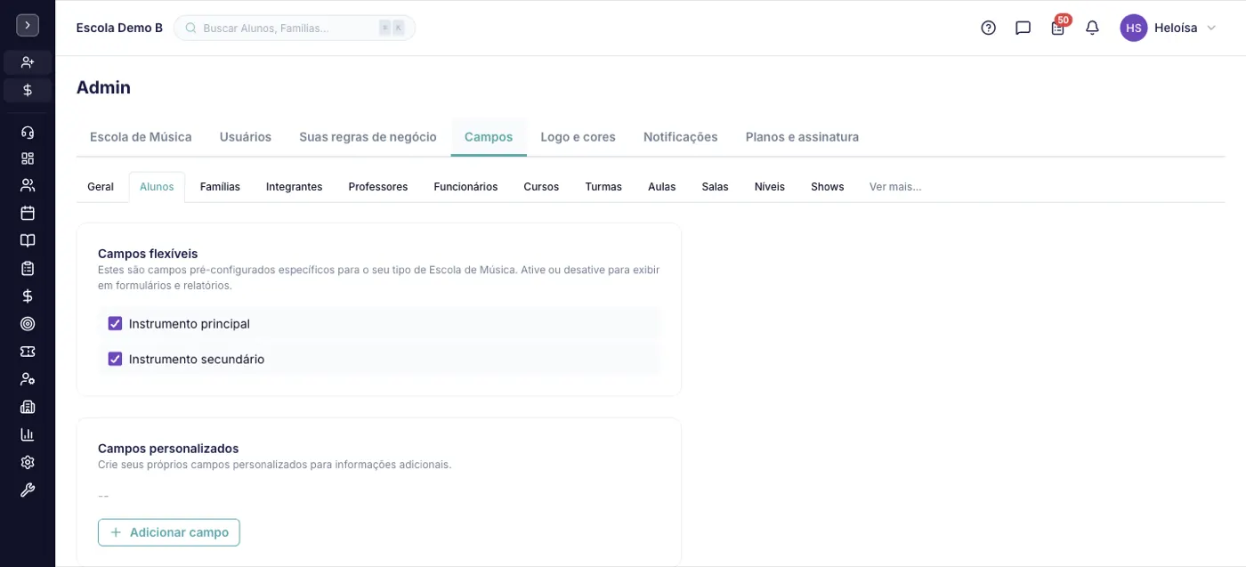
Task: Click the Instrumento principal label text
Action: [190, 324]
